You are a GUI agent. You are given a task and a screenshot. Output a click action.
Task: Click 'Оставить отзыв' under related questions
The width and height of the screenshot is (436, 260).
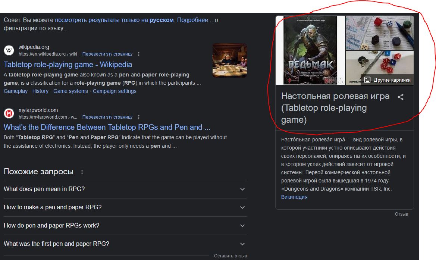point(230,256)
